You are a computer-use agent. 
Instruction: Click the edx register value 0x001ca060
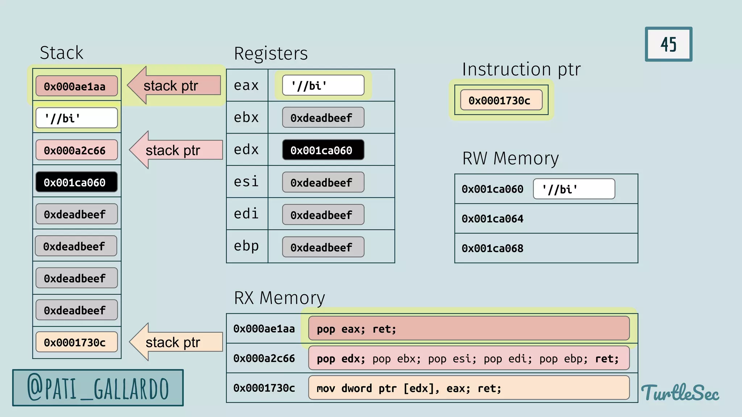pos(323,150)
